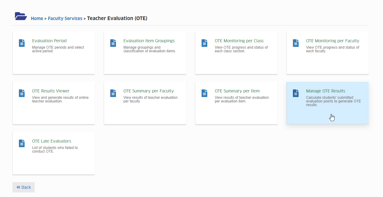Click the OTE Monitoring per Faculty icon
Image resolution: width=383 pixels, height=197 pixels.
tap(296, 43)
